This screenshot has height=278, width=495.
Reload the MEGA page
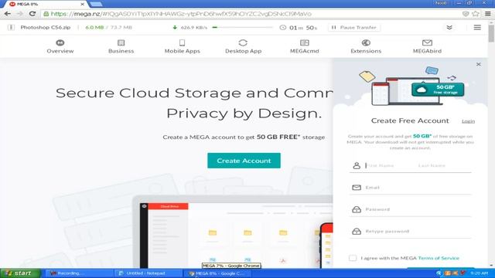click(x=32, y=14)
